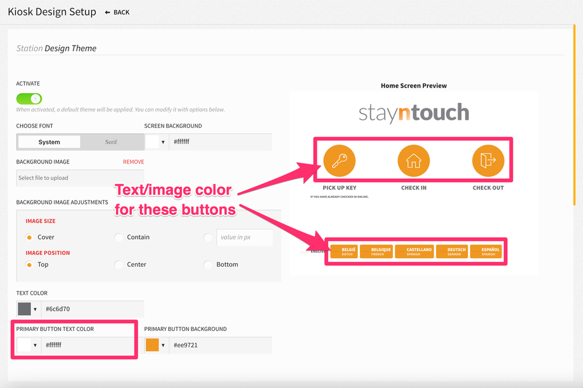Choose the Castellano Spanish language button
This screenshot has height=388, width=583.
click(x=414, y=252)
